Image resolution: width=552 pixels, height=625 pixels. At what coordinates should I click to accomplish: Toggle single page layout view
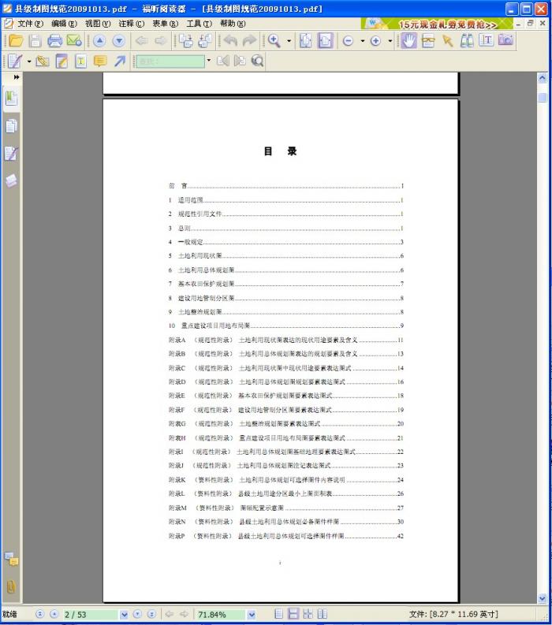(278, 614)
